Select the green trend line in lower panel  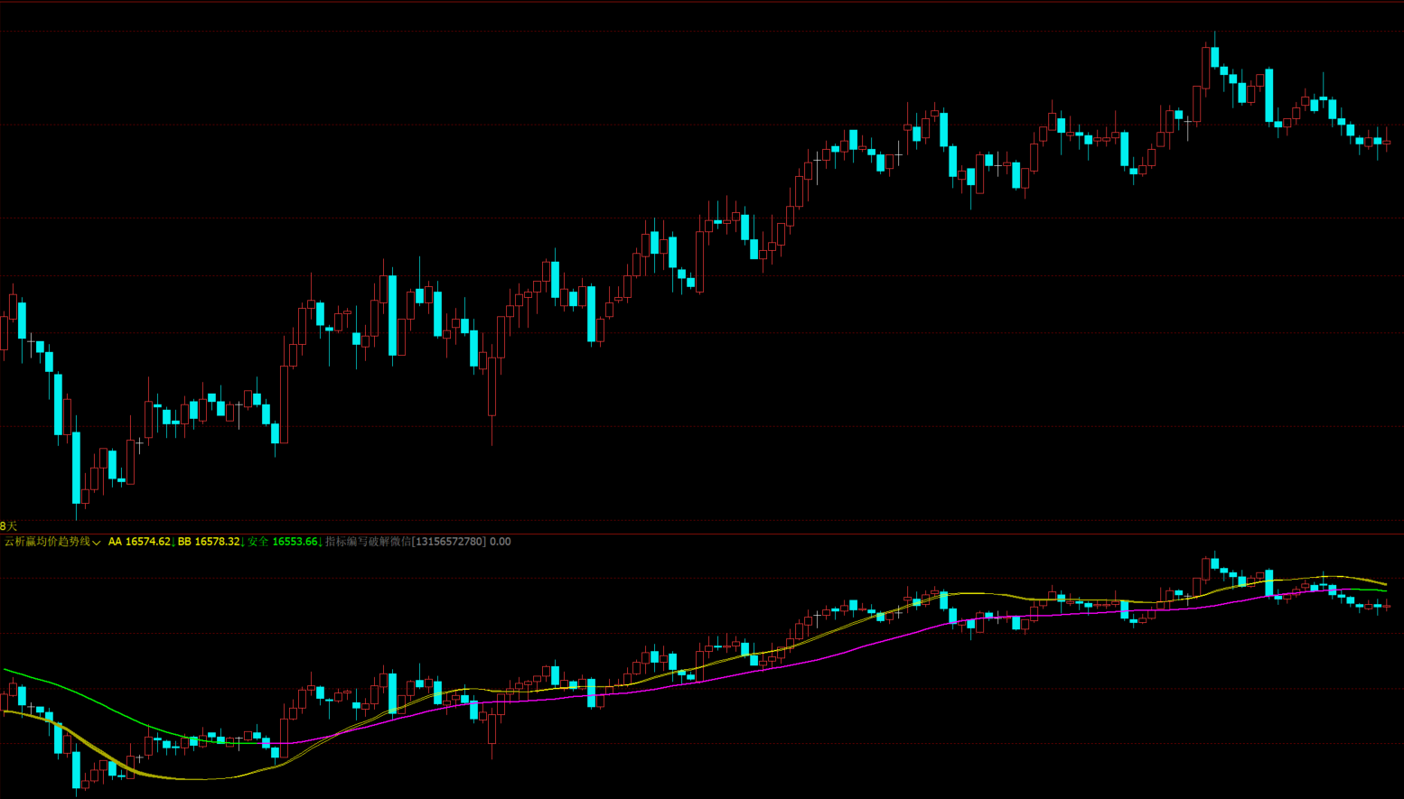tap(90, 699)
